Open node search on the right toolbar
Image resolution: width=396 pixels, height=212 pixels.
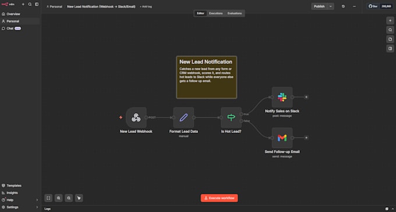[x=390, y=30]
